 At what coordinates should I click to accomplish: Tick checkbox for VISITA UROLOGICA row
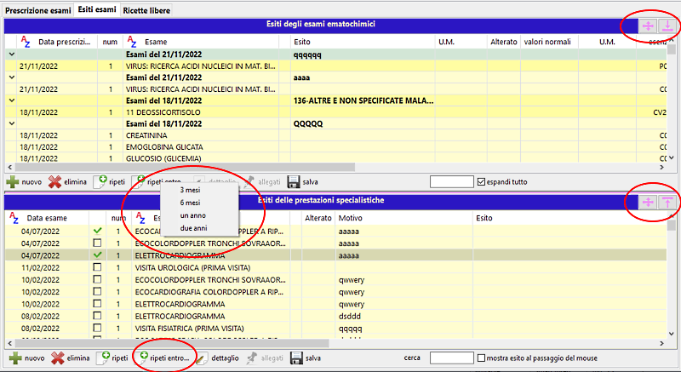coord(97,267)
